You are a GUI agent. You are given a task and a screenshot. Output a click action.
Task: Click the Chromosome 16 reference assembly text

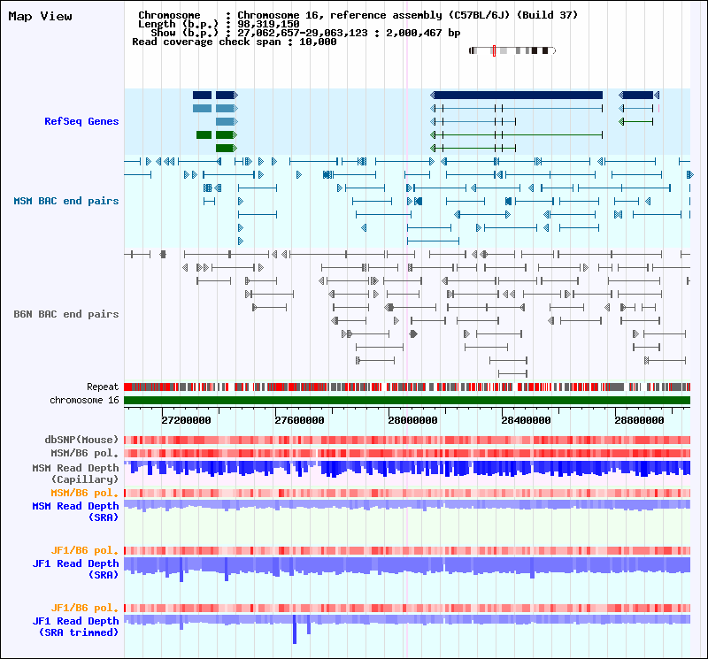(408, 15)
